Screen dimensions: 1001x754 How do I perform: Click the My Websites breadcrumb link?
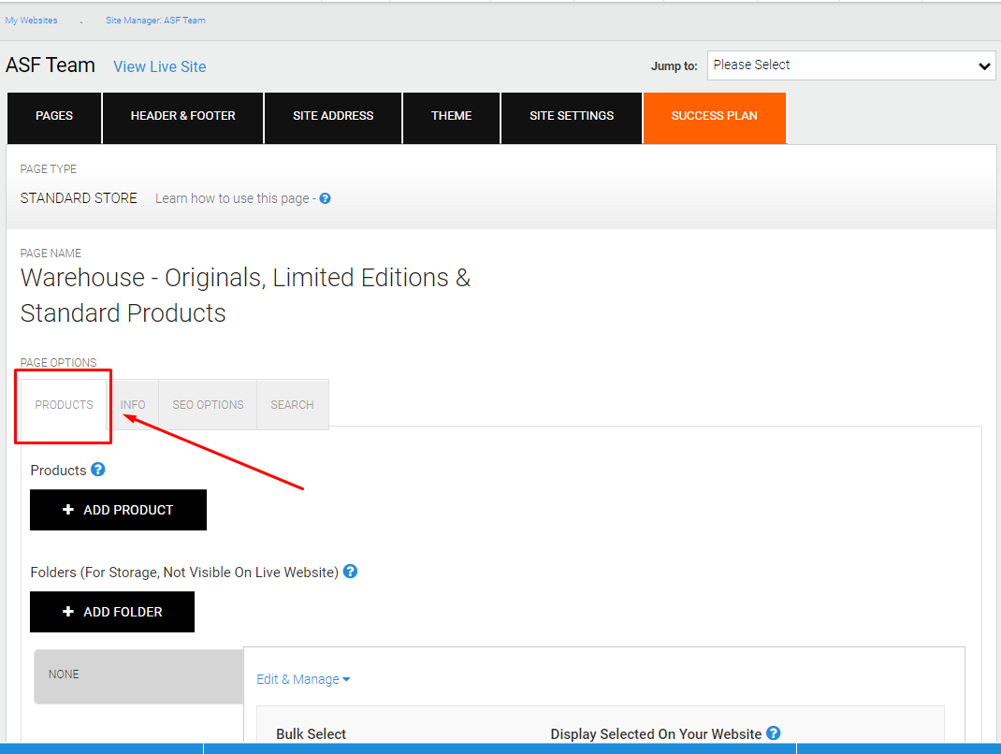click(31, 21)
